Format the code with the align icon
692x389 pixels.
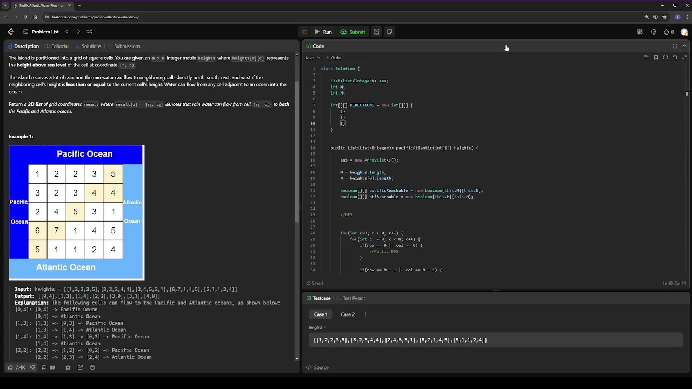coord(646,57)
